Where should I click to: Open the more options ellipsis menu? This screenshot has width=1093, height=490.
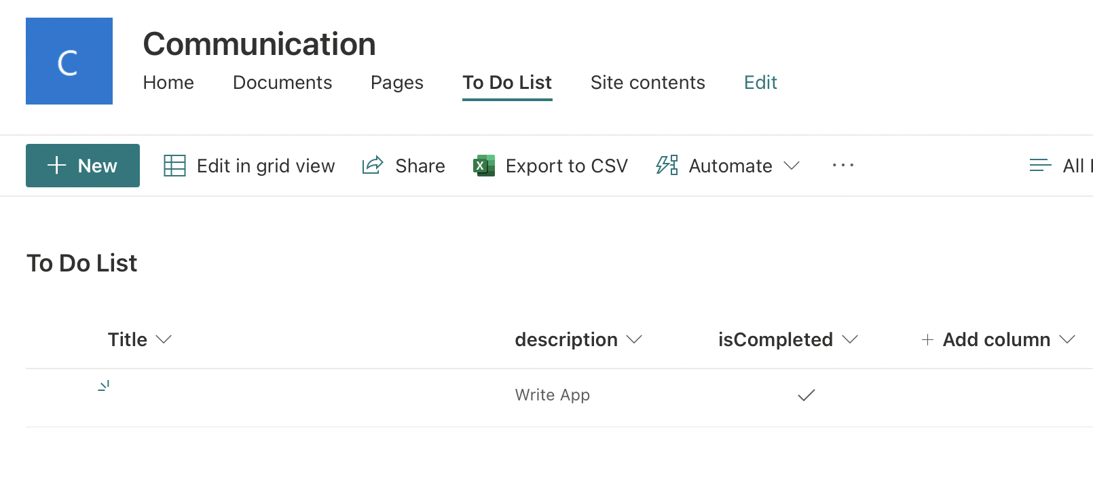[842, 166]
